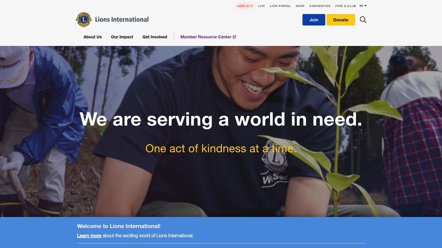The image size is (442, 248).
Task: Click the Learn more link
Action: [89, 236]
